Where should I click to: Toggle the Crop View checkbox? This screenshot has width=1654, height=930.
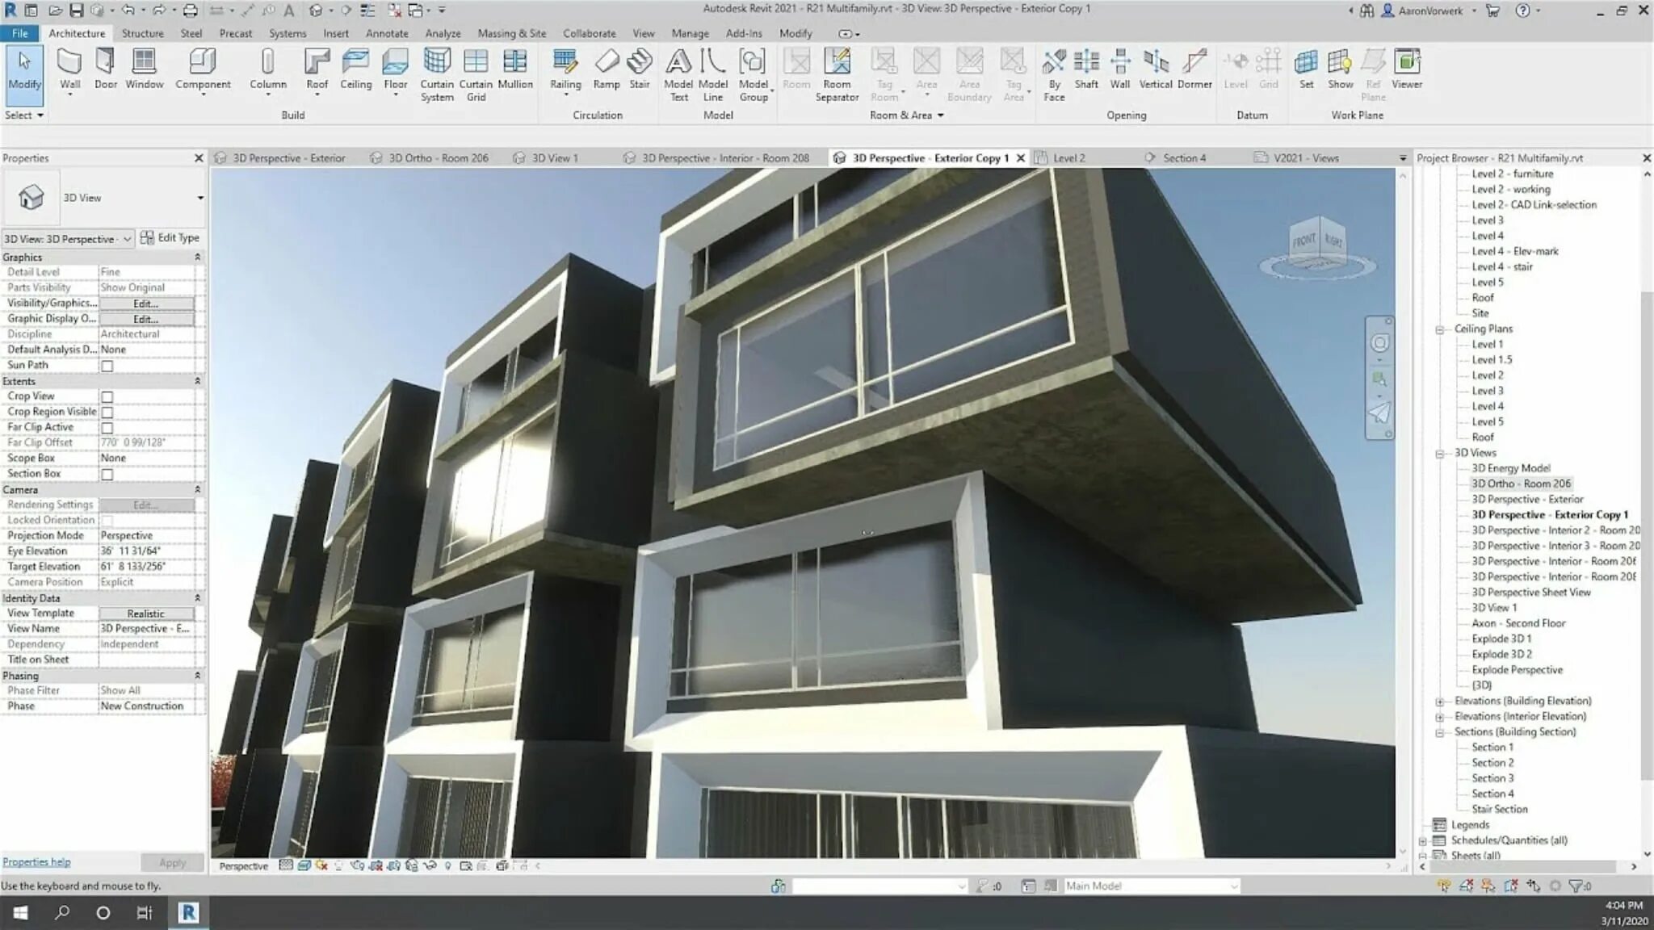click(x=107, y=396)
